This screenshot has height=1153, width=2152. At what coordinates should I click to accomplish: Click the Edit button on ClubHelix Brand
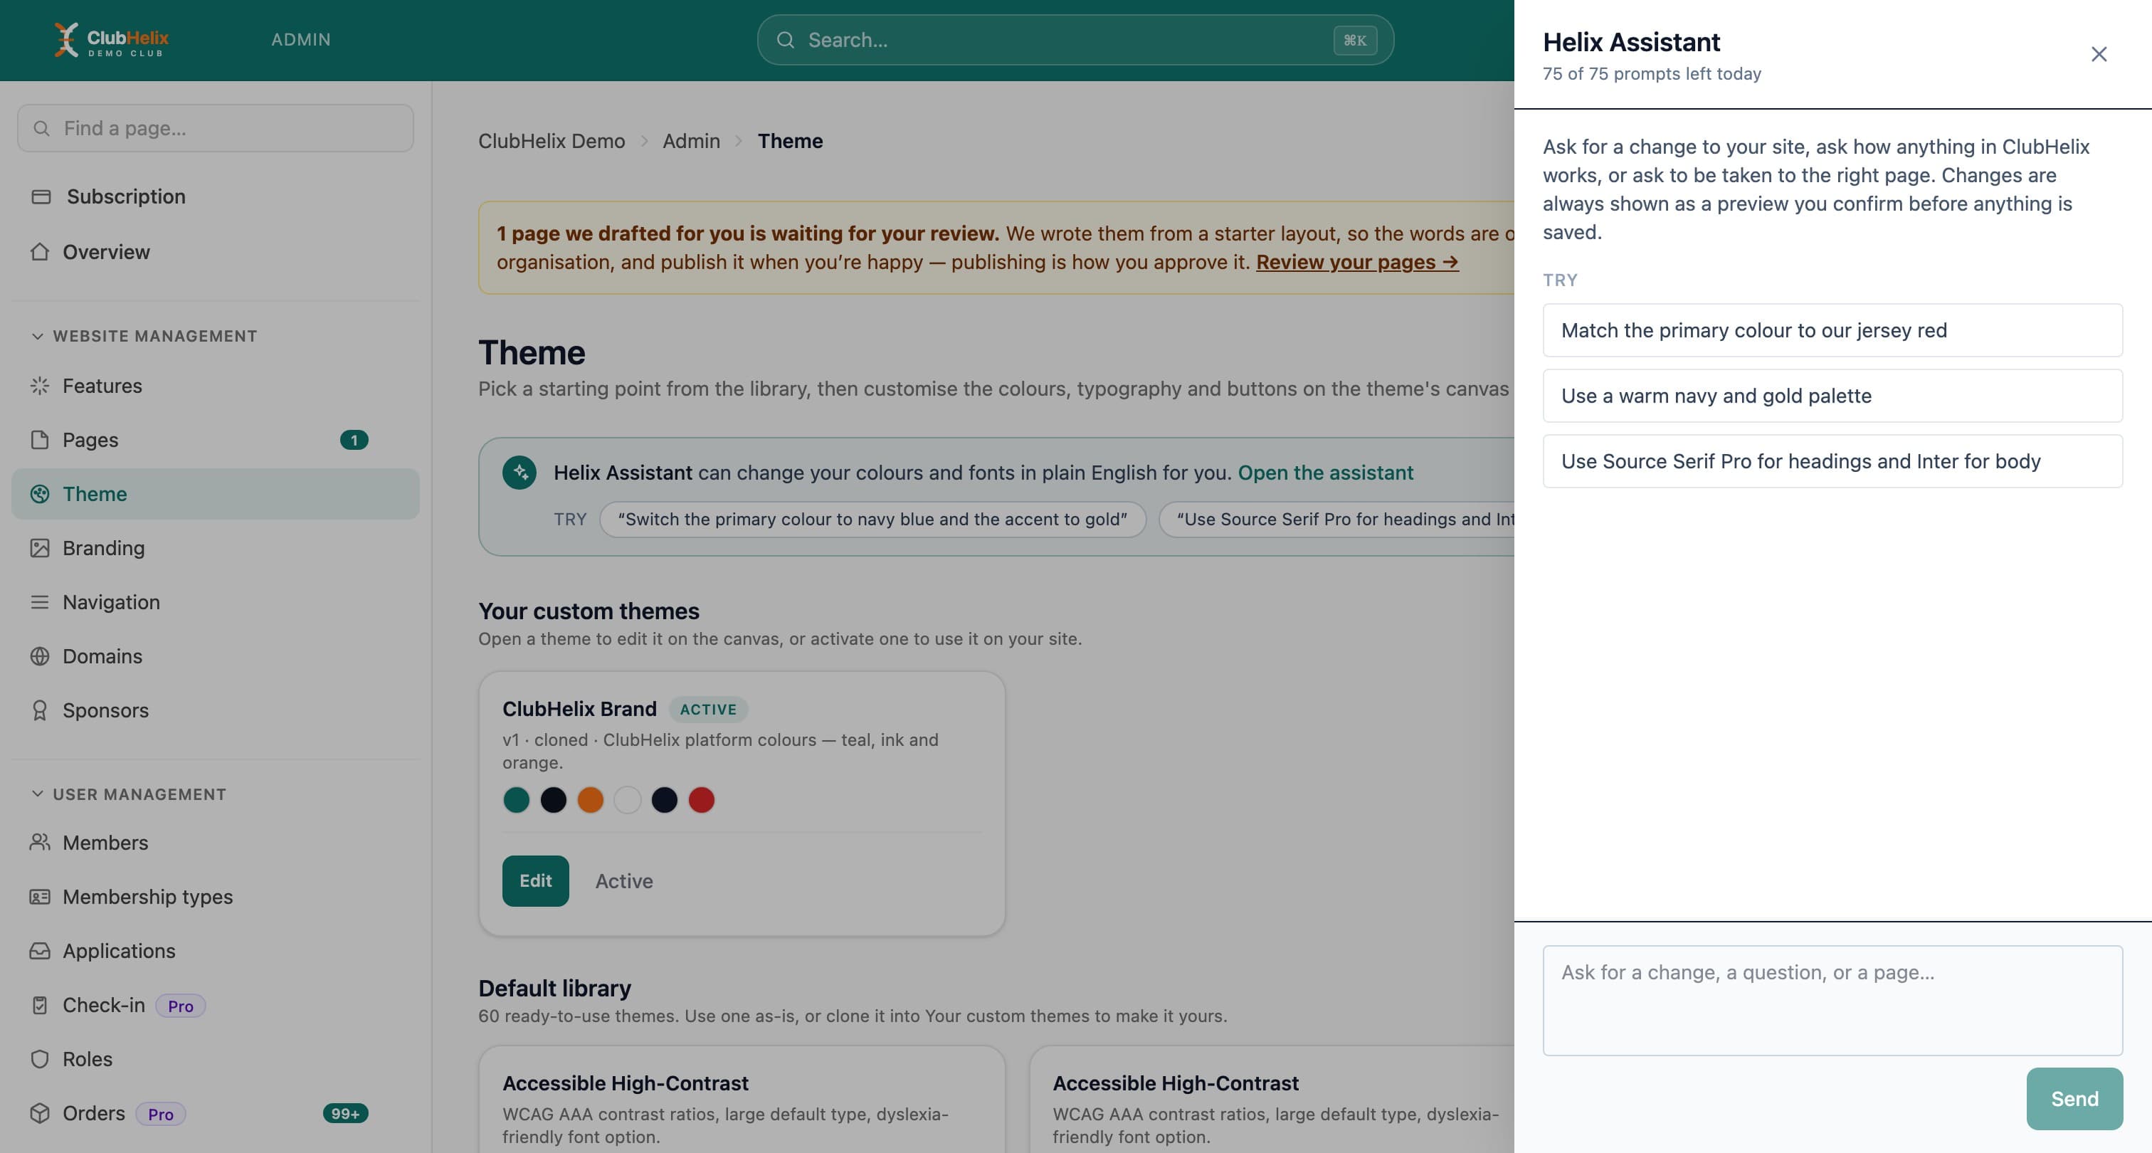535,880
